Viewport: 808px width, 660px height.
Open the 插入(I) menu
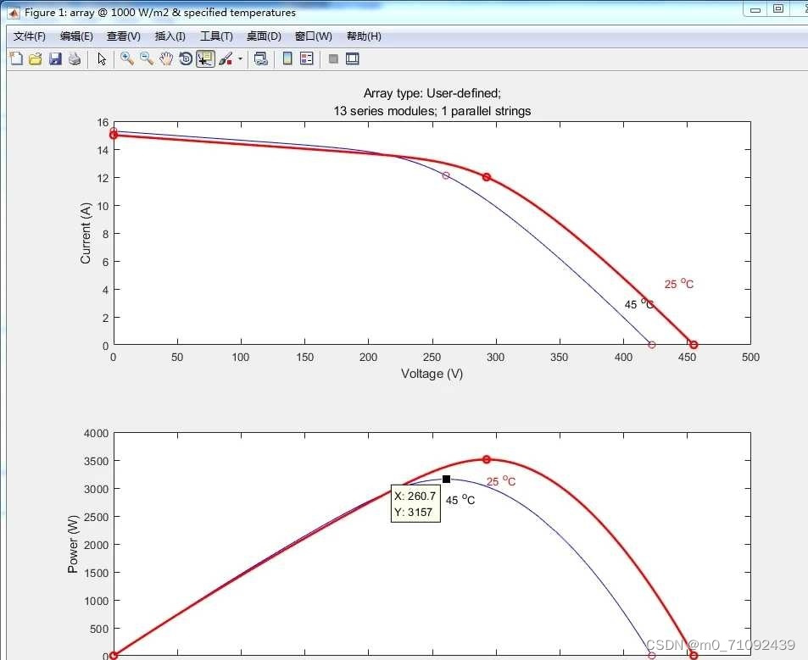click(170, 36)
